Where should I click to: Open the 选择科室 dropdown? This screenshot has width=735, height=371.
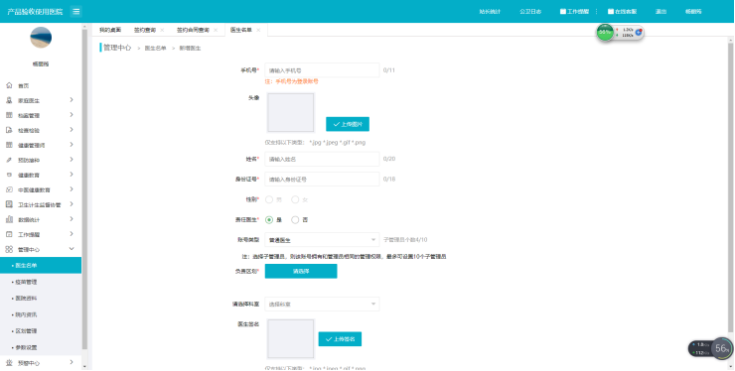click(322, 304)
